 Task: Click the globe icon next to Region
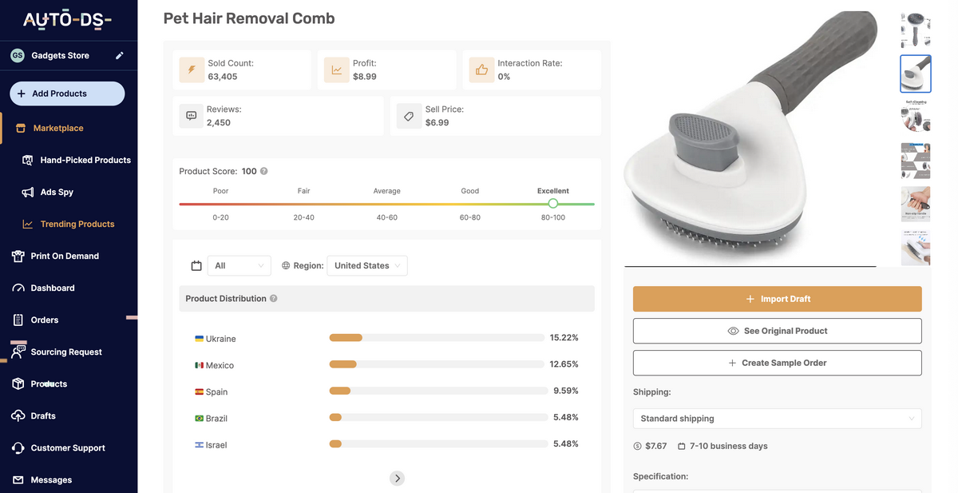click(286, 265)
